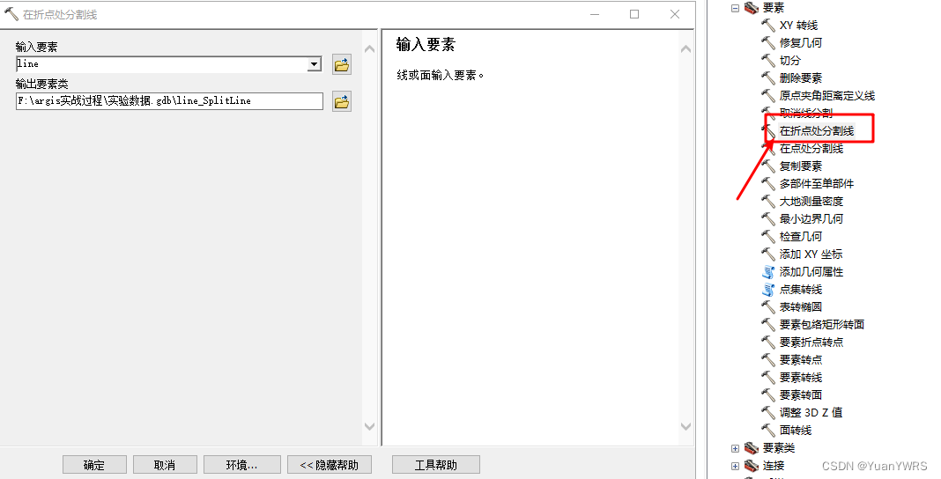Screen dimensions: 941x479
Task: Open the 调整 3D Z 值 tool
Action: coord(811,412)
